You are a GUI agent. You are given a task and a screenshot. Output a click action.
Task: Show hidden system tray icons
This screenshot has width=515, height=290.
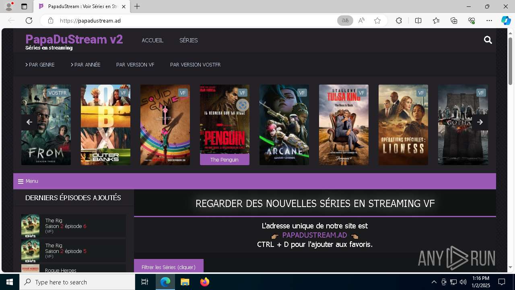[x=434, y=282]
